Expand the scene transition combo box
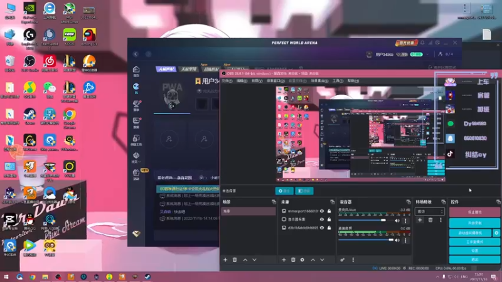Image resolution: width=502 pixels, height=282 pixels. coord(430,211)
